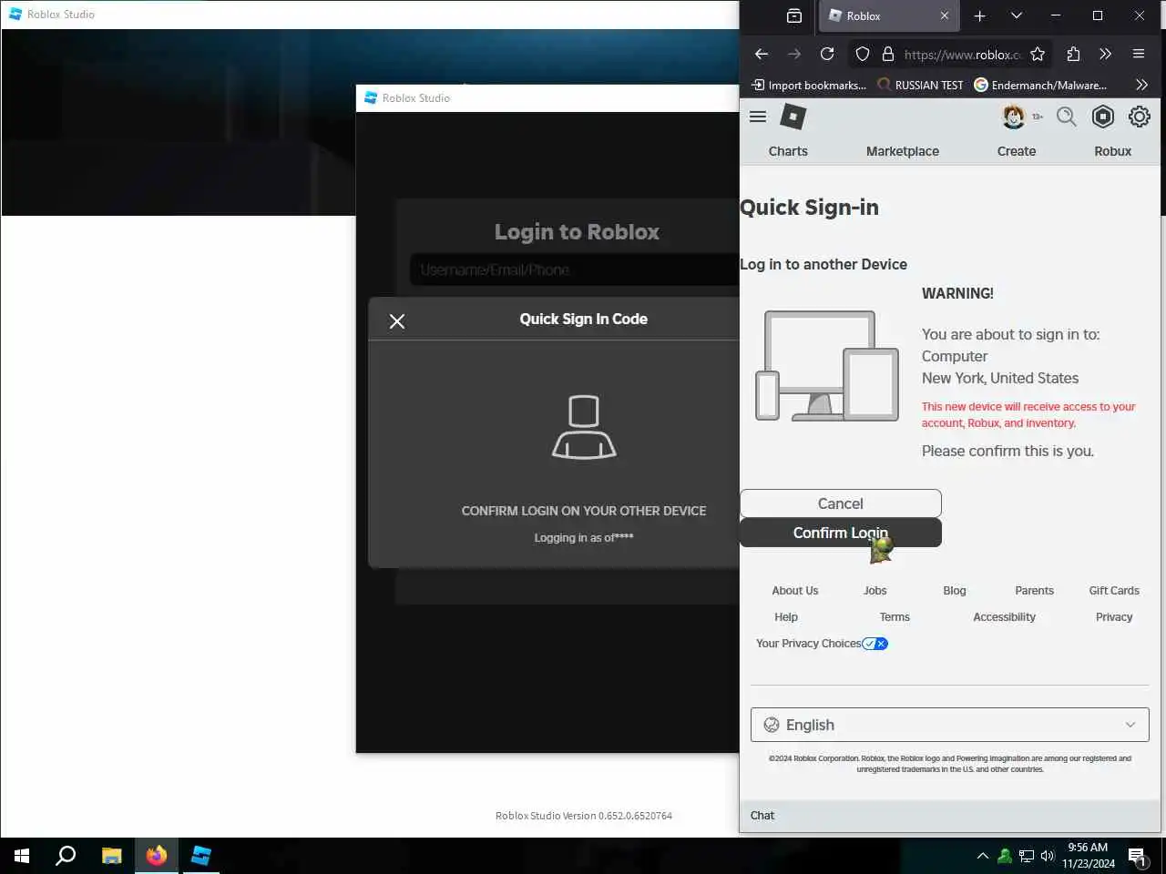The image size is (1166, 874).
Task: Expand the English language dropdown
Action: (x=950, y=725)
